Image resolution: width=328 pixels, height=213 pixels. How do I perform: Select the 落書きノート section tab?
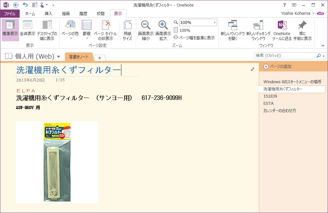(x=79, y=57)
